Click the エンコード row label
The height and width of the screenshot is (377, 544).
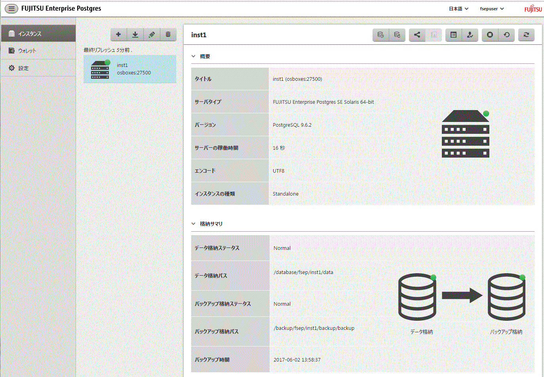click(x=205, y=171)
